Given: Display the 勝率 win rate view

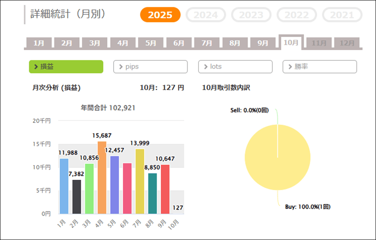Looking at the screenshot, I should click(x=320, y=67).
